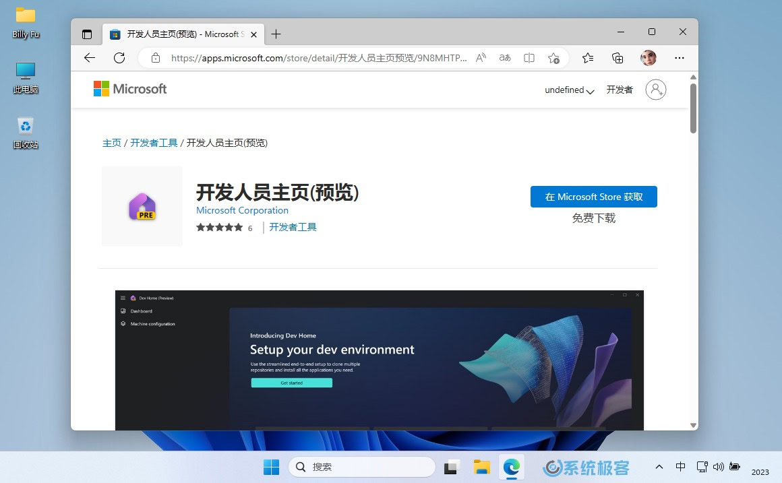The width and height of the screenshot is (782, 483).
Task: Click the Microsoft logo in page header
Action: (130, 89)
